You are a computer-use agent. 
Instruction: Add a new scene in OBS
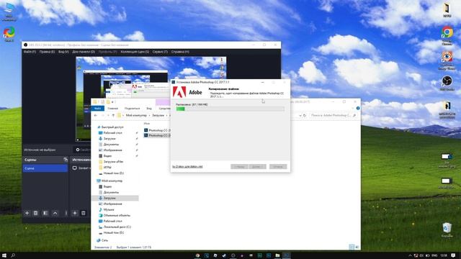coord(27,213)
